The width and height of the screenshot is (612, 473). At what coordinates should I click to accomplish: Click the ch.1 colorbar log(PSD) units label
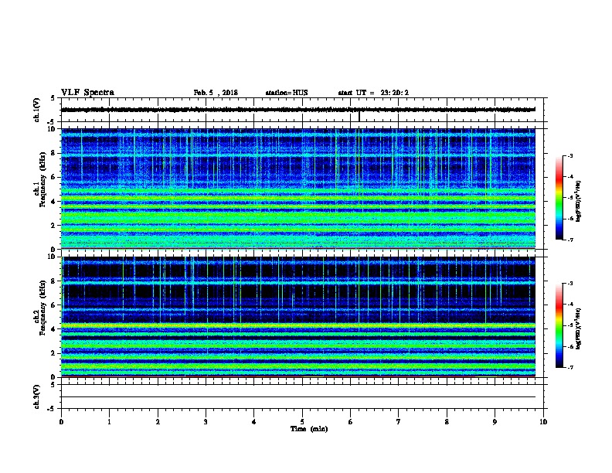tap(578, 202)
